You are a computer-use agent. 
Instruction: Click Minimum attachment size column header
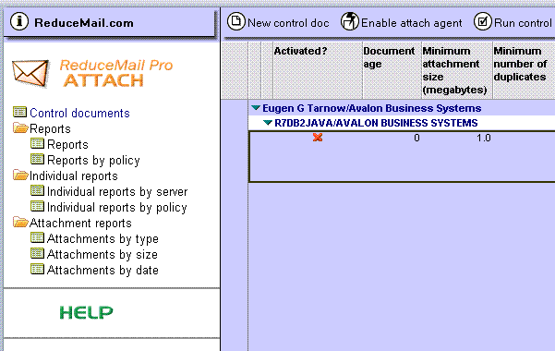pos(457,70)
